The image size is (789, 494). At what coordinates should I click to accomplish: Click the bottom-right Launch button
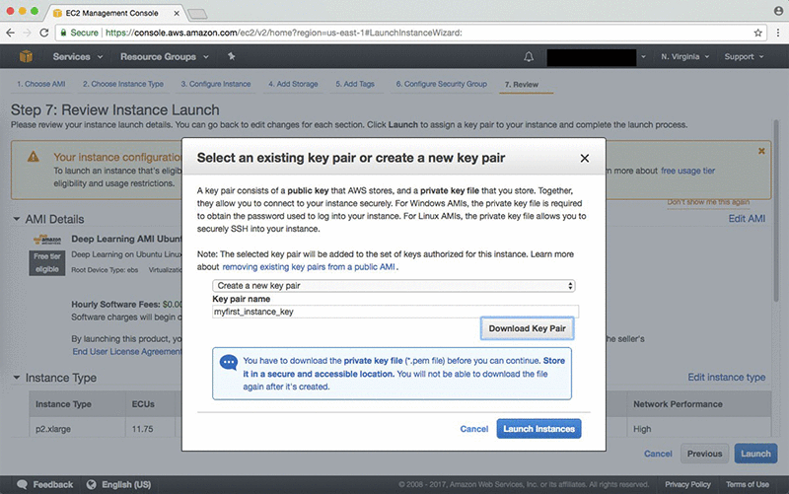(x=755, y=454)
